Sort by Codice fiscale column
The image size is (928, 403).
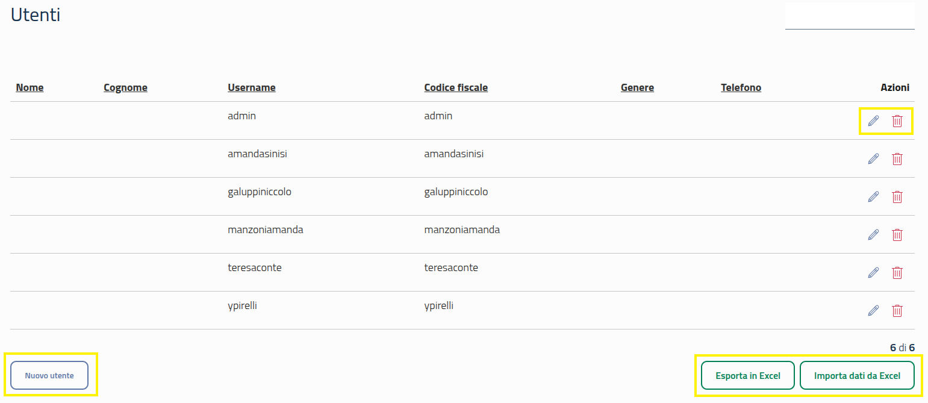[x=456, y=88]
